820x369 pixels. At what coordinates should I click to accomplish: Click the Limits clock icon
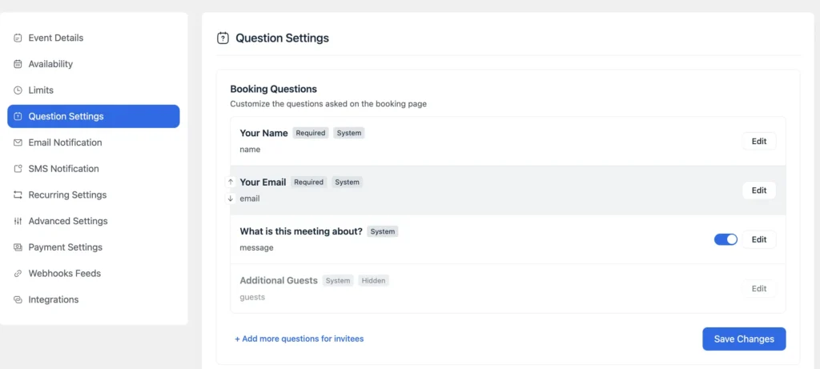click(18, 90)
